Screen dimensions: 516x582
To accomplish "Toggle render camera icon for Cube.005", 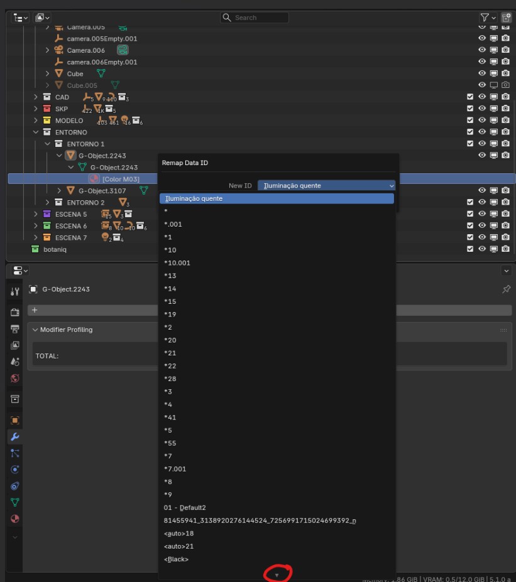I will (505, 85).
